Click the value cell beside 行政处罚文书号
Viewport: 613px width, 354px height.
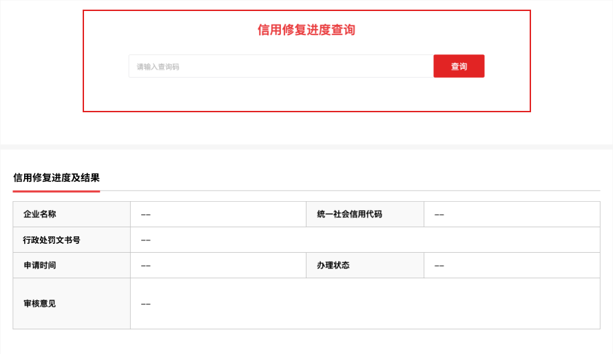pyautogui.click(x=365, y=240)
